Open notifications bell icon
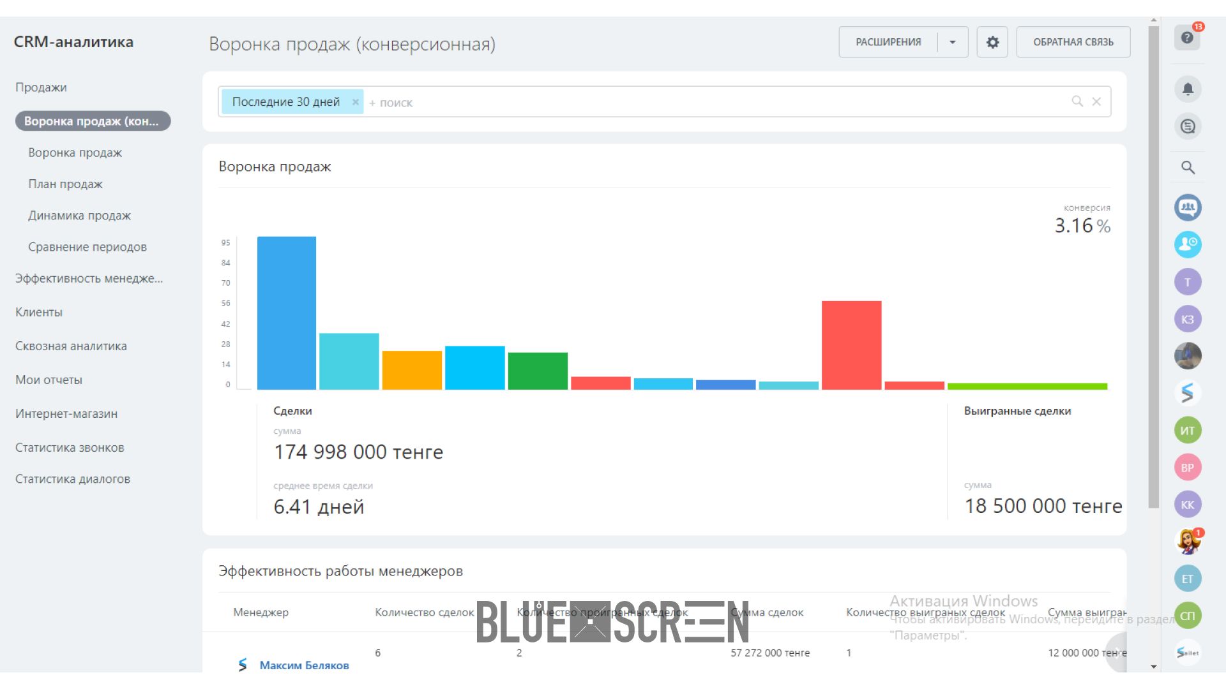This screenshot has width=1226, height=689. tap(1188, 89)
